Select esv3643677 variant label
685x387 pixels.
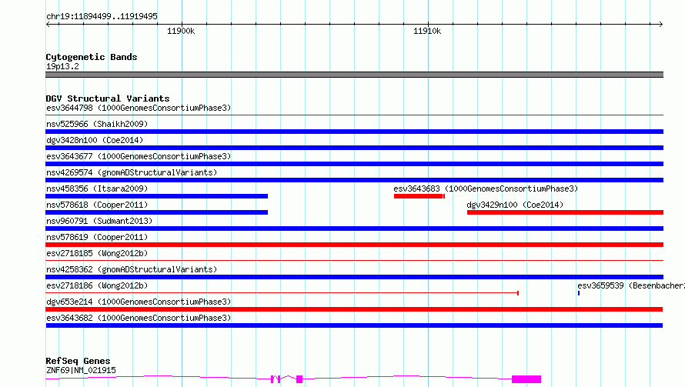(139, 156)
